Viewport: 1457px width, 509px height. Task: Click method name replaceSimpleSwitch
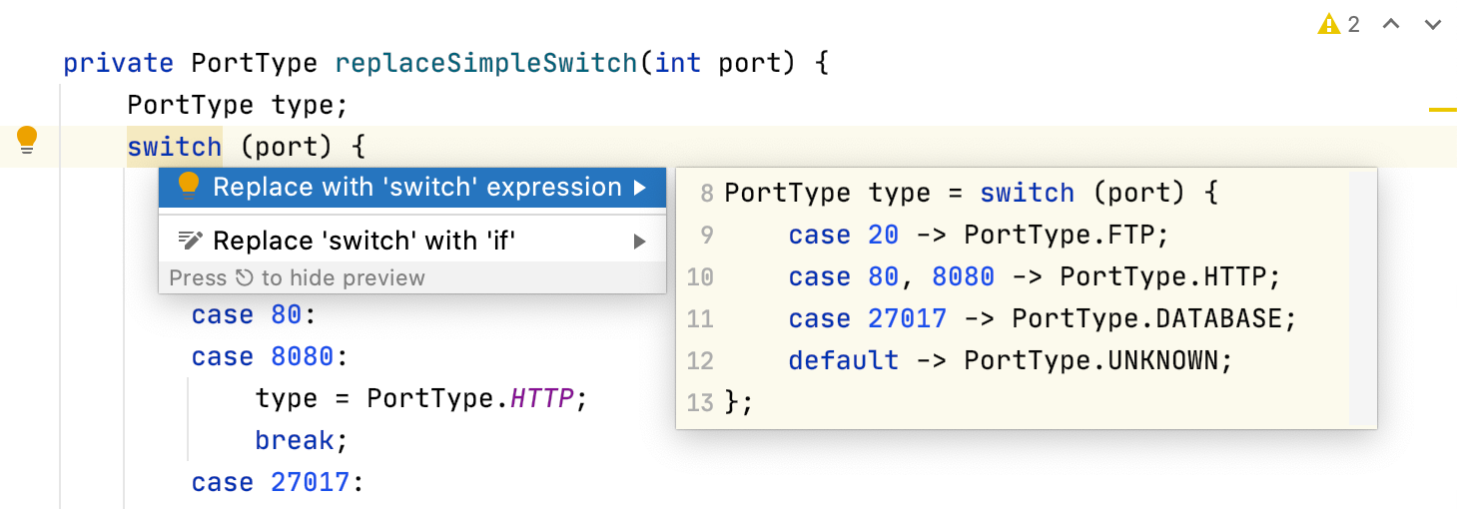[486, 64]
